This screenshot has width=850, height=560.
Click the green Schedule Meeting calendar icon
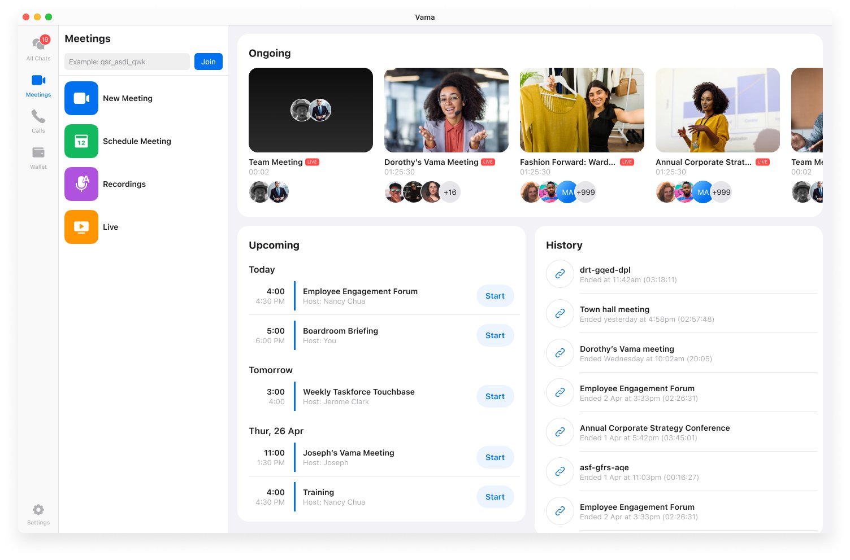point(81,141)
